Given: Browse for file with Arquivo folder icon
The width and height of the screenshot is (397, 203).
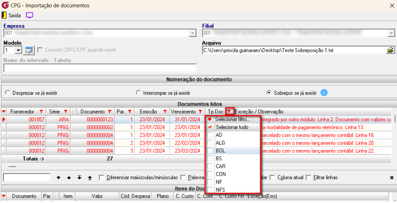Looking at the screenshot, I should (x=391, y=50).
